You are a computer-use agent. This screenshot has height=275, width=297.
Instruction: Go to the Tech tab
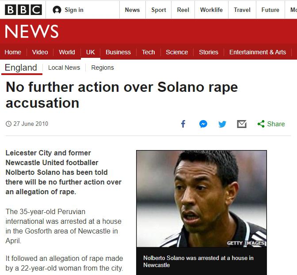point(148,52)
